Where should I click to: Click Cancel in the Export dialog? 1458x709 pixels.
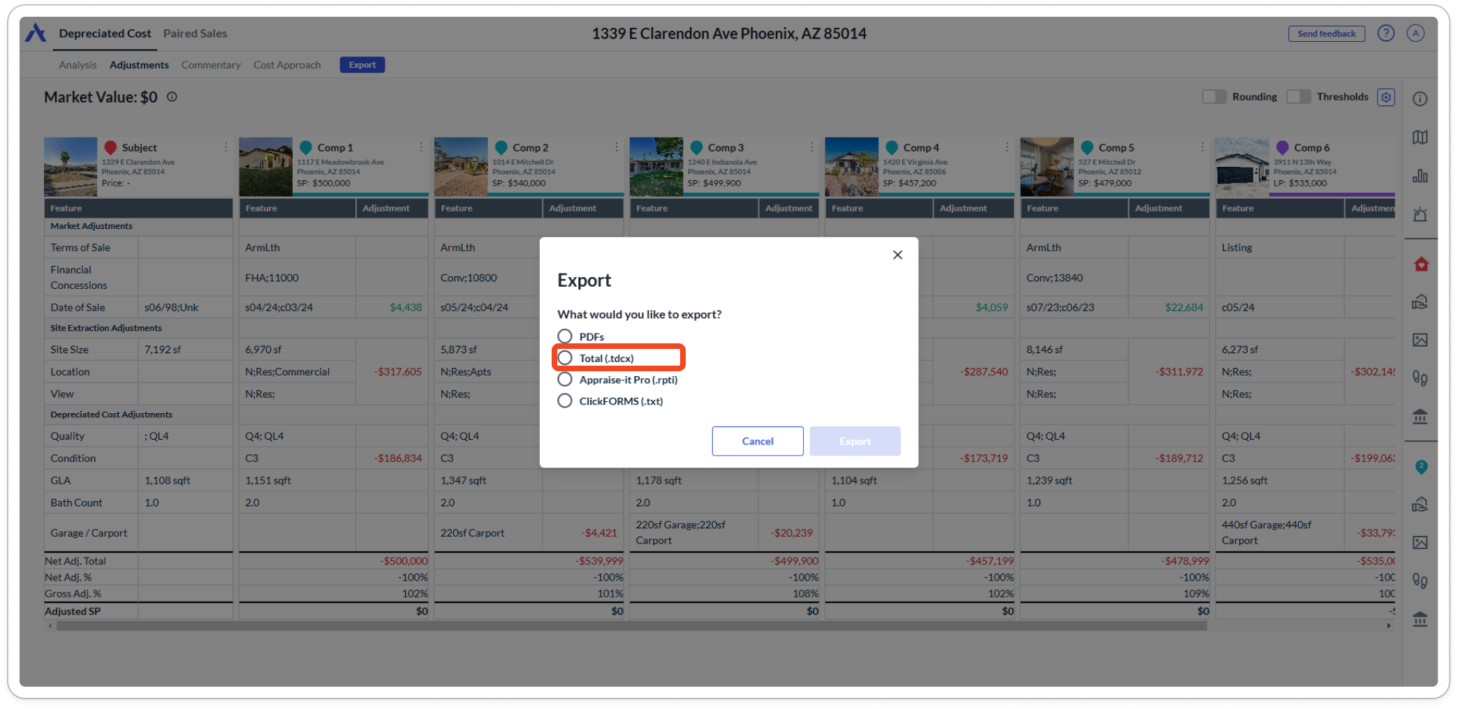pyautogui.click(x=758, y=441)
